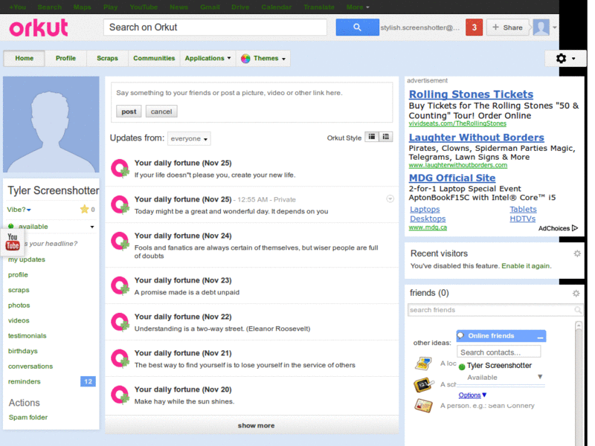Click the Search contacts chat field
595x446 pixels.
[x=499, y=352]
